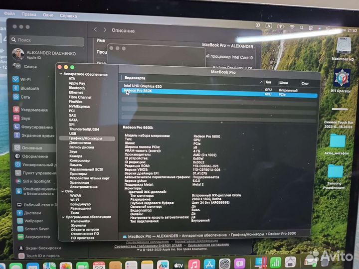Select Брандмауэр under Сеть tree
Image resolution: width=359 pixels, height=269 pixels.
80,204
